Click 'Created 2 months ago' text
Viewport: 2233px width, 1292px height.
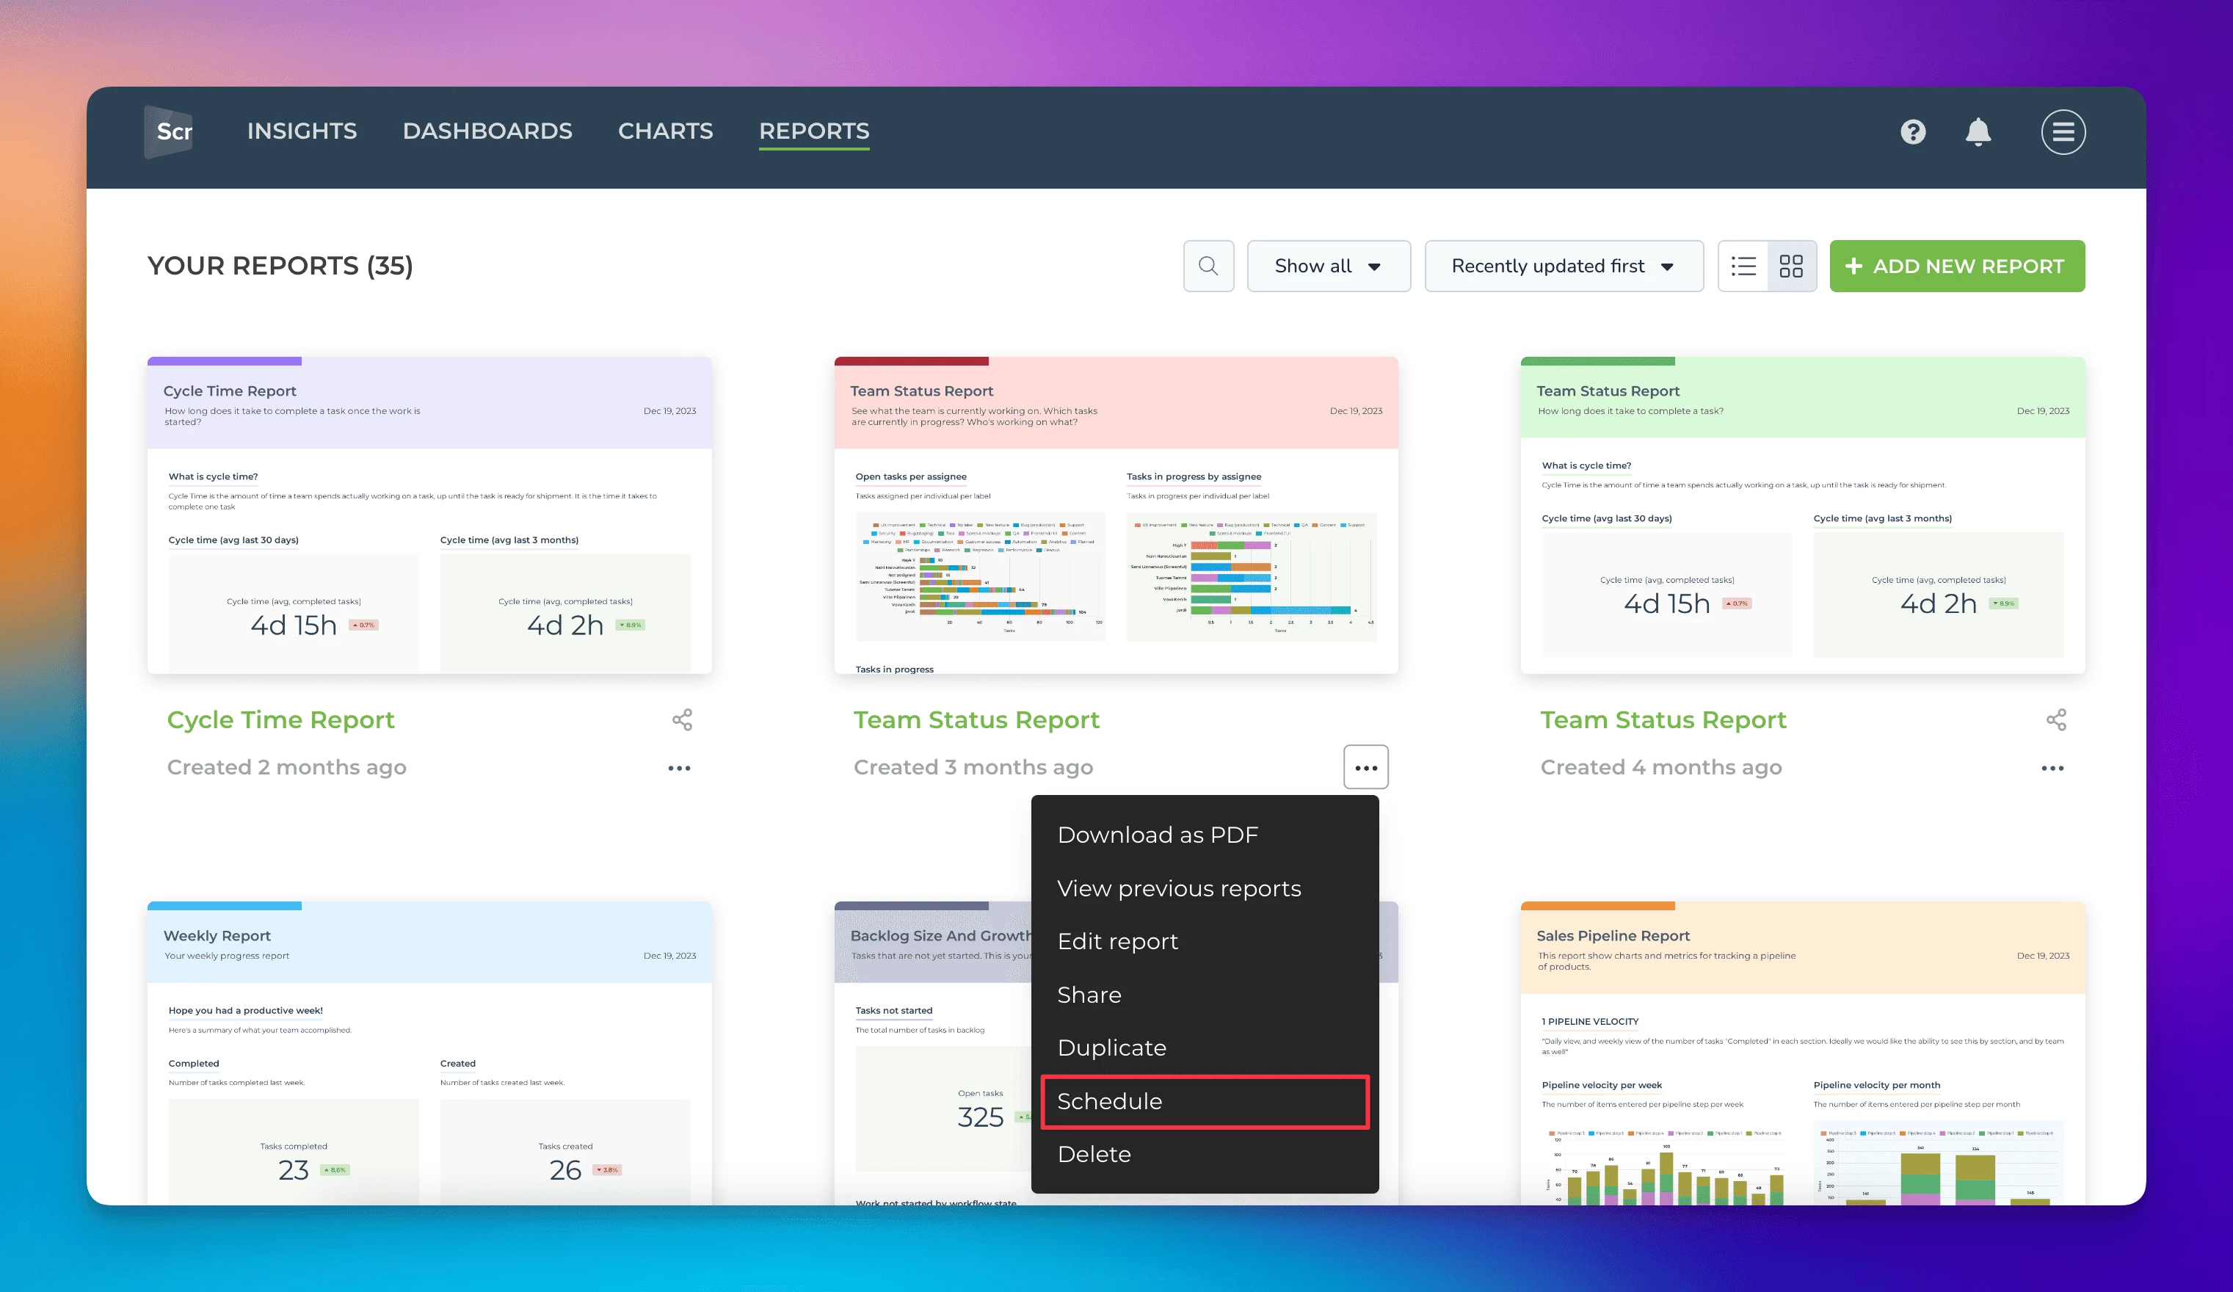tap(286, 767)
